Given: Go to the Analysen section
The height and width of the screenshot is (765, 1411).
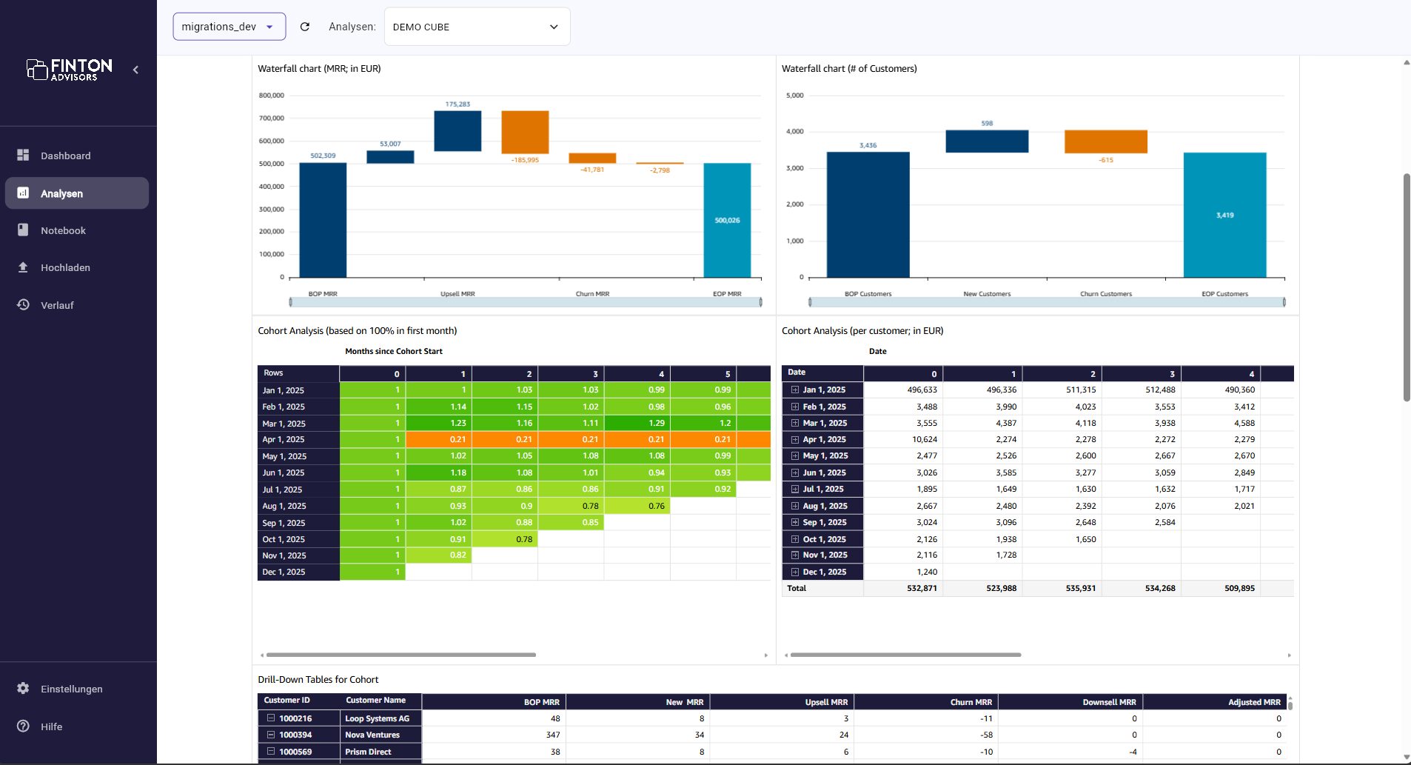Looking at the screenshot, I should click(x=77, y=193).
